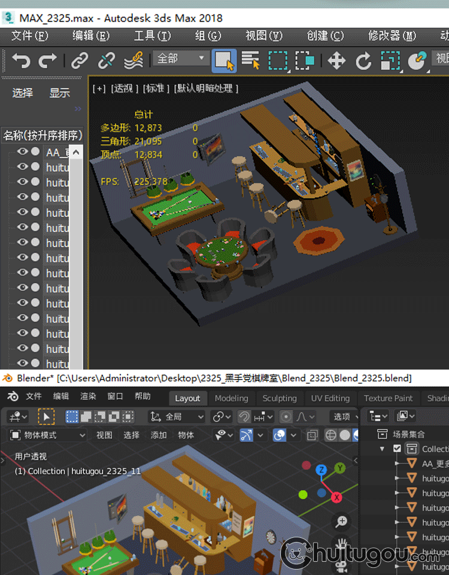Click the Bind to Space Warp icon
Image resolution: width=449 pixels, height=575 pixels.
[x=133, y=60]
